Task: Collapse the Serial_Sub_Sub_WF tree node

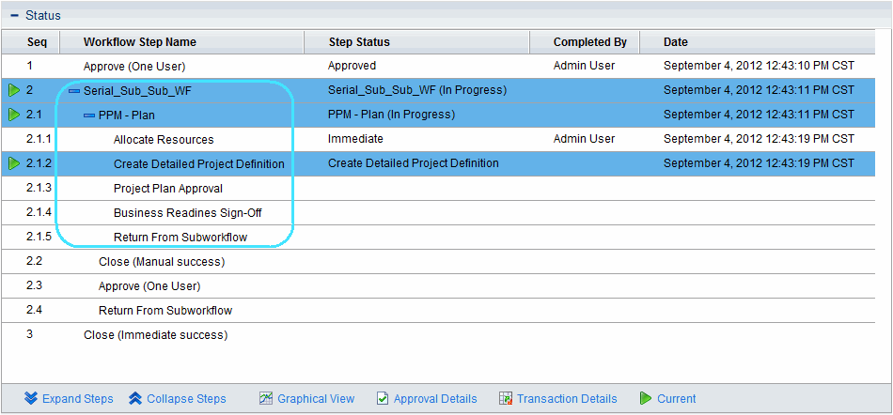Action: [74, 91]
